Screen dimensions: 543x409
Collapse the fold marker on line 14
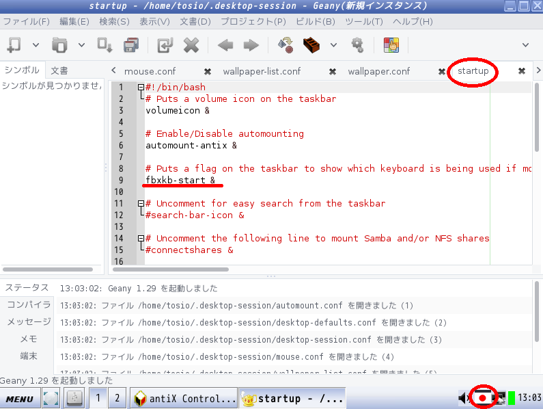[x=141, y=238]
